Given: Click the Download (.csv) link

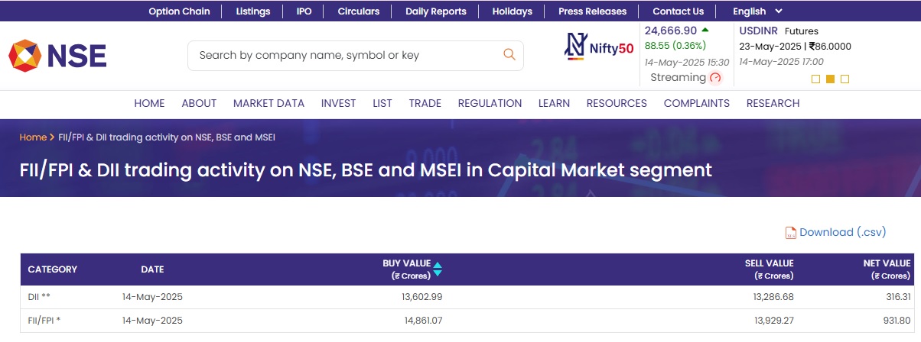Looking at the screenshot, I should (x=842, y=232).
